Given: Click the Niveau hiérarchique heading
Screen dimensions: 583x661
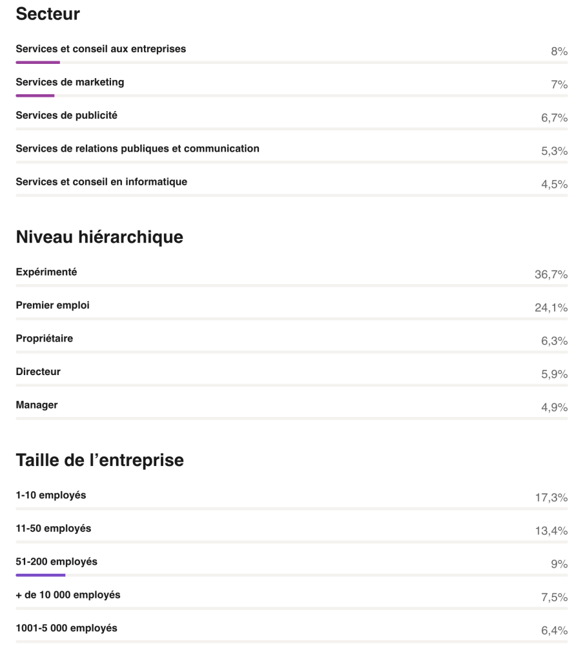Looking at the screenshot, I should pyautogui.click(x=99, y=237).
